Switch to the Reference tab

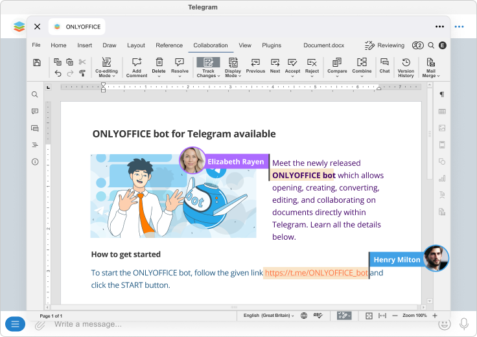click(169, 45)
